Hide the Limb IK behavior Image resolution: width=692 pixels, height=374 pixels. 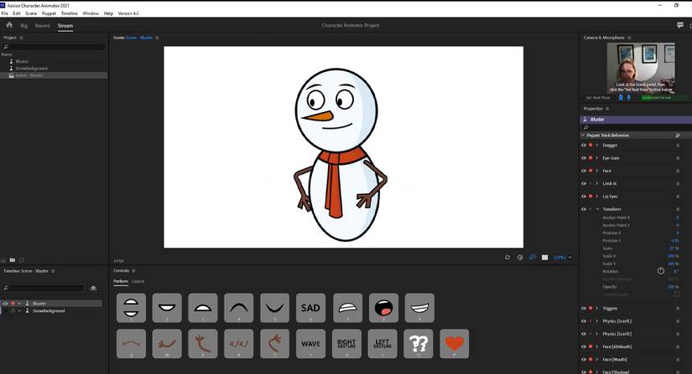pyautogui.click(x=584, y=183)
